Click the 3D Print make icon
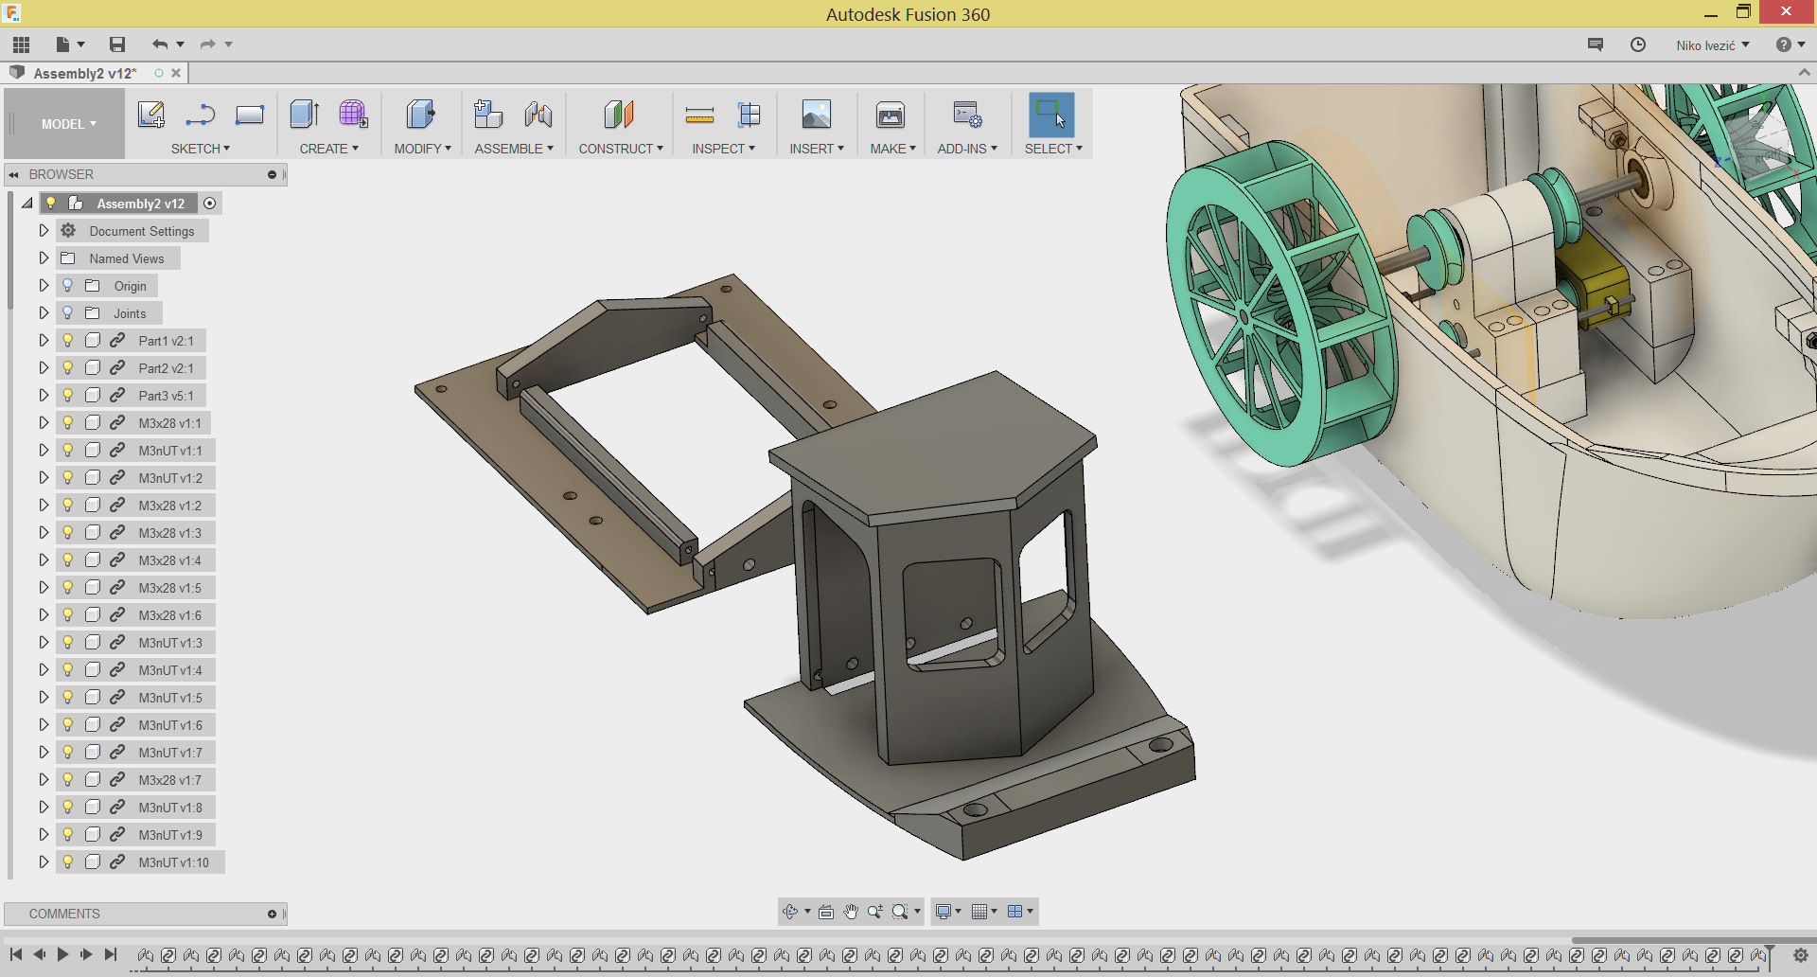The image size is (1817, 977). pyautogui.click(x=891, y=115)
